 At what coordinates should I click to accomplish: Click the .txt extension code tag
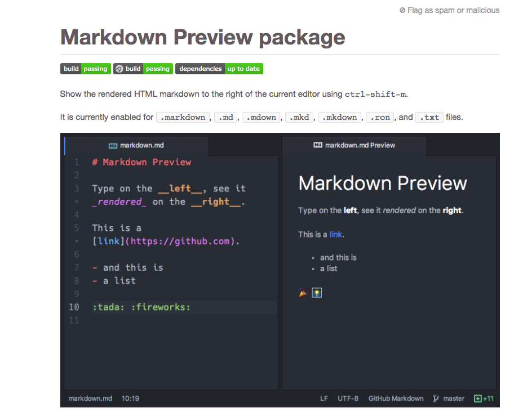tap(429, 117)
